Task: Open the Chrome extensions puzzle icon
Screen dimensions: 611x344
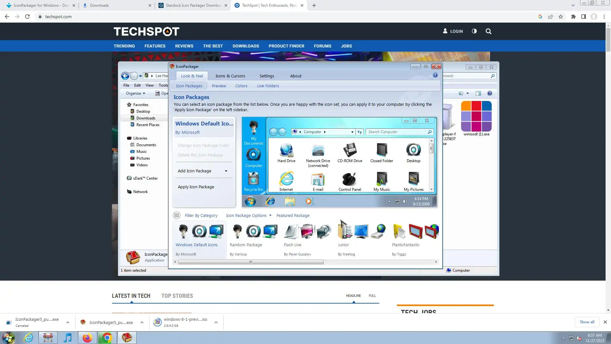Action: 573,17
